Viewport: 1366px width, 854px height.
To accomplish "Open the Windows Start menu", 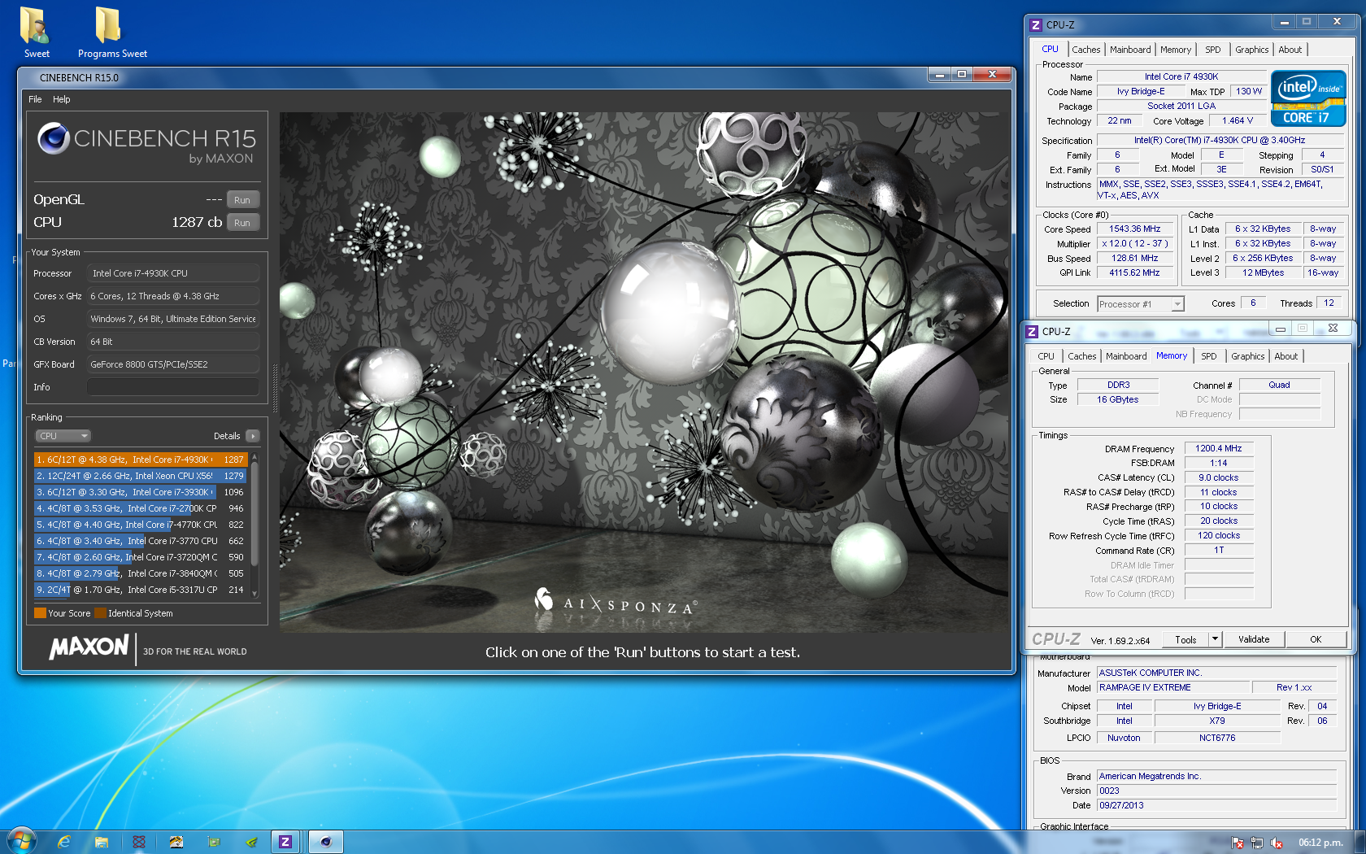I will [22, 841].
